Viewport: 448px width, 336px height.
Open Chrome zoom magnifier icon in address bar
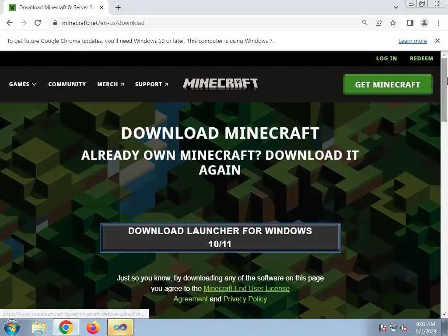(364, 23)
